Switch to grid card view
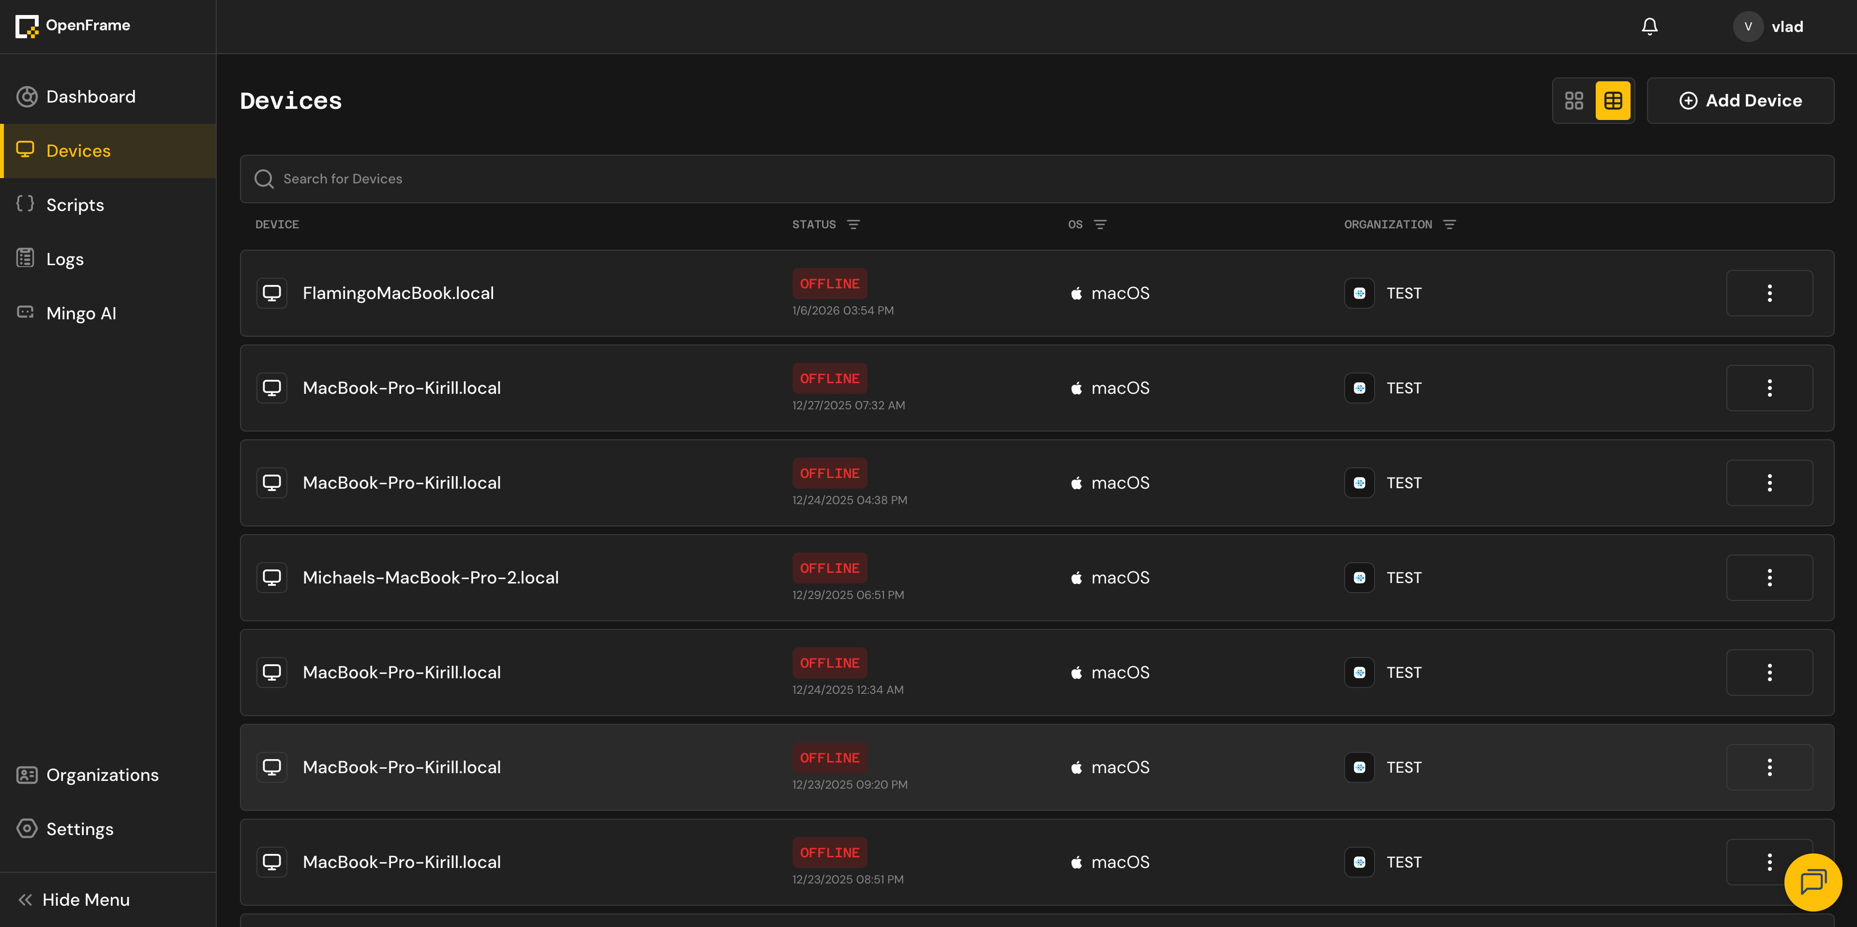The image size is (1857, 927). 1573,101
